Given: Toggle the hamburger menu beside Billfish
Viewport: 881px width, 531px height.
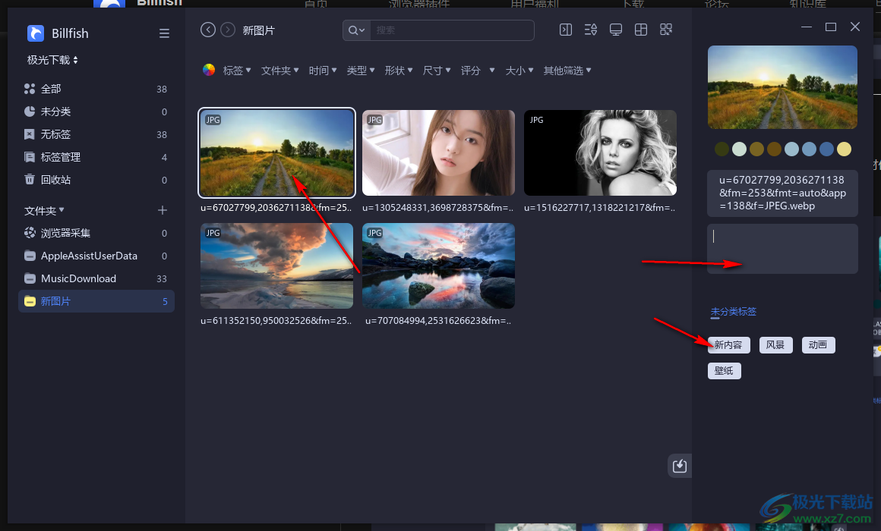Looking at the screenshot, I should pos(164,33).
